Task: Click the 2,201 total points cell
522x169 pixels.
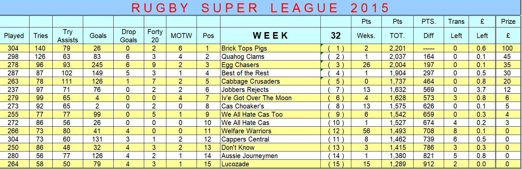Action: [397, 48]
